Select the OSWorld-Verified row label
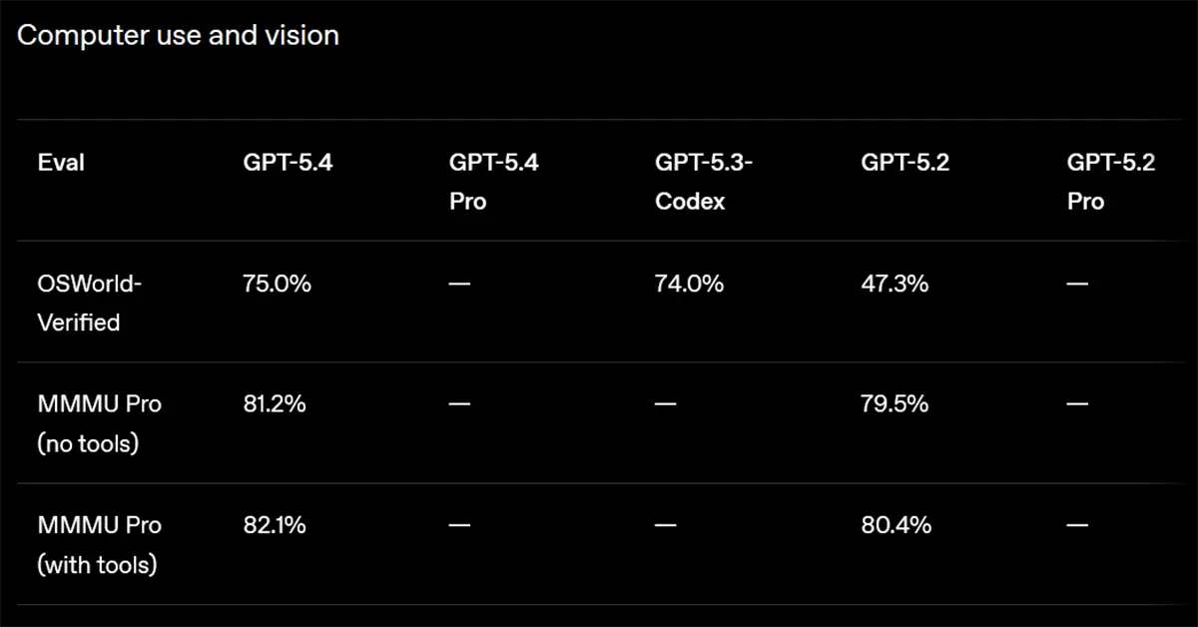The height and width of the screenshot is (627, 1198). [90, 303]
